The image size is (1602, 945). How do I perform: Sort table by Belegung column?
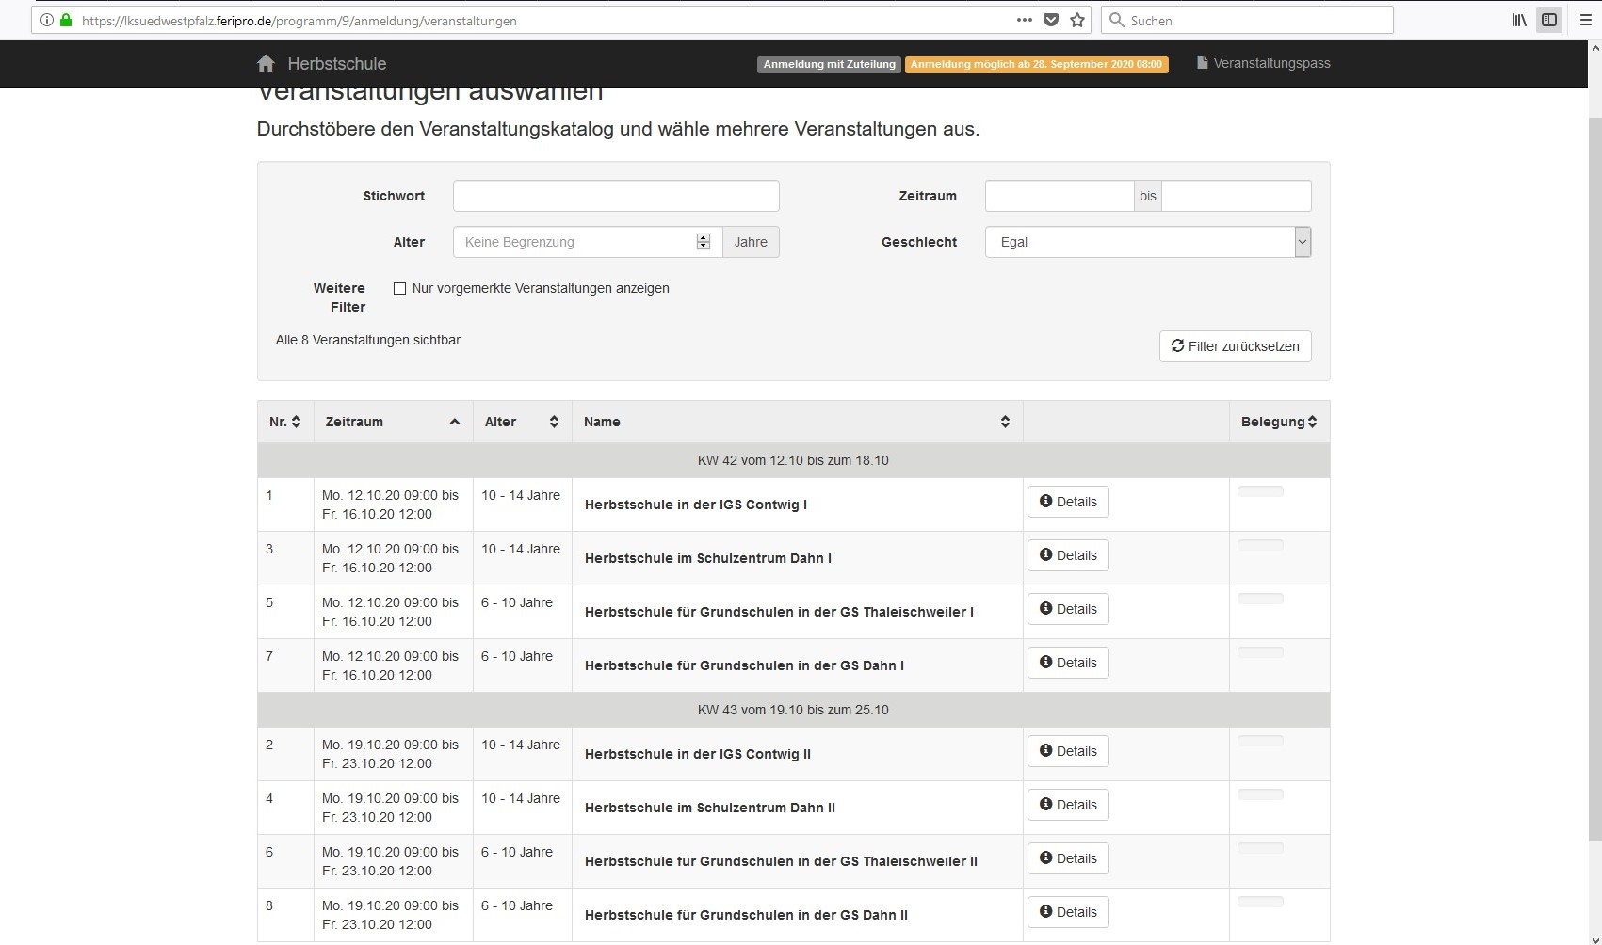click(x=1278, y=422)
